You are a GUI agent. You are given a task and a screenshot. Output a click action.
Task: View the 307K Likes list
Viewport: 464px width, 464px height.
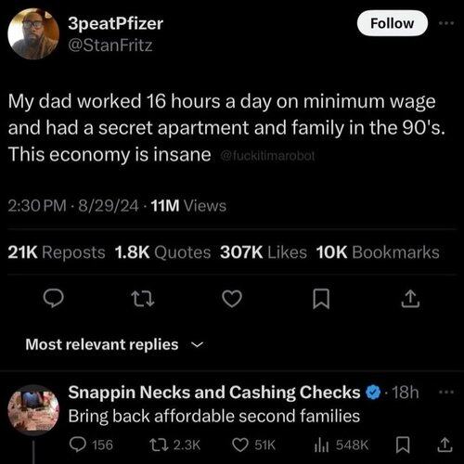[x=264, y=252]
